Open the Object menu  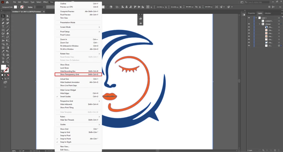tap(26, 2)
